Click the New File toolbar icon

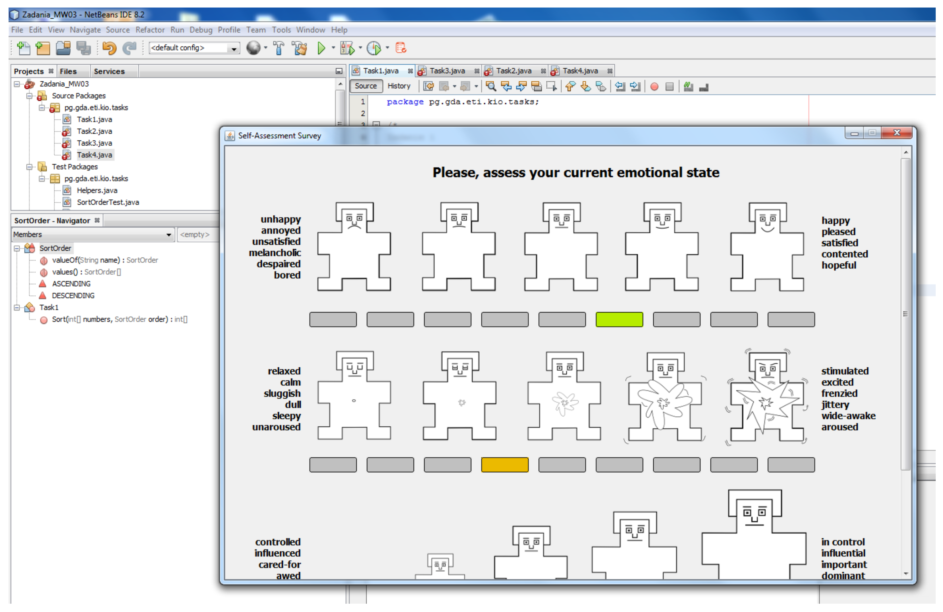(23, 48)
